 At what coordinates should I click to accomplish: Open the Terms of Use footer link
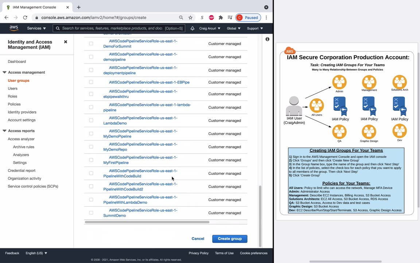tap(224, 253)
